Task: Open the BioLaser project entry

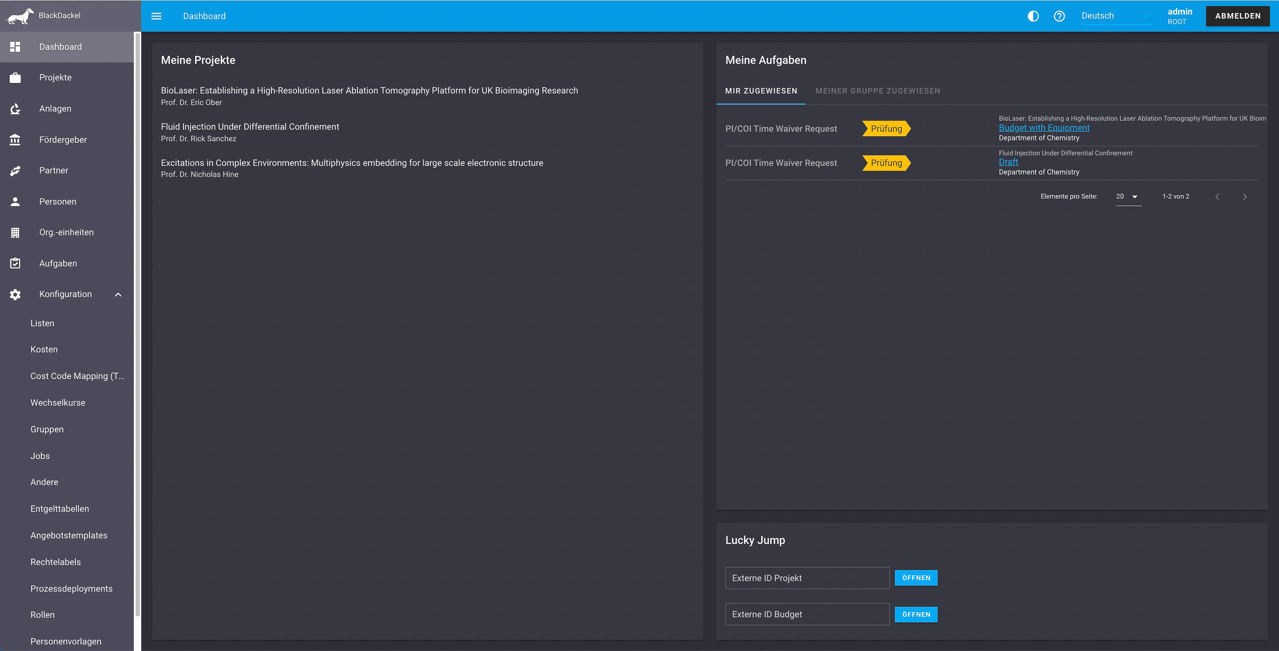Action: click(x=370, y=96)
